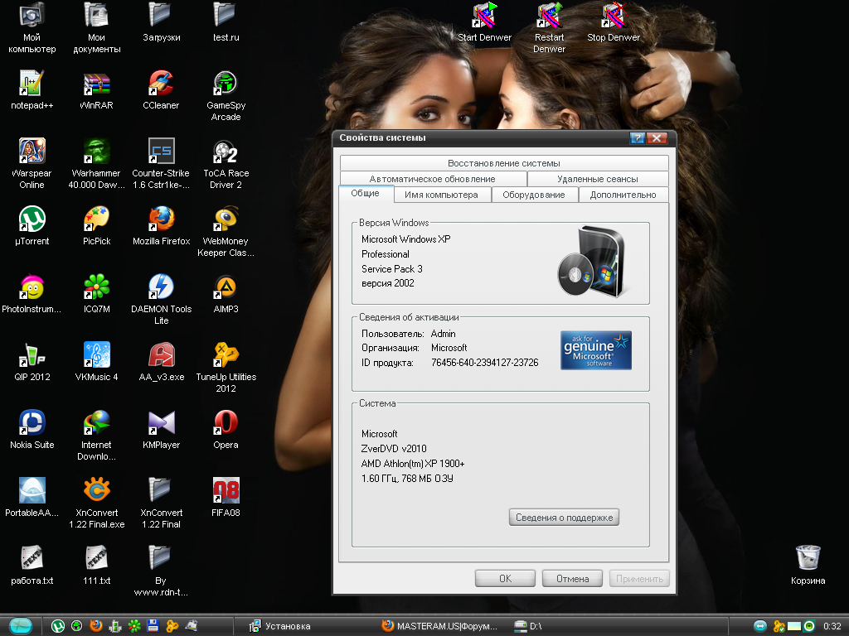Click the Отмена button

[573, 579]
